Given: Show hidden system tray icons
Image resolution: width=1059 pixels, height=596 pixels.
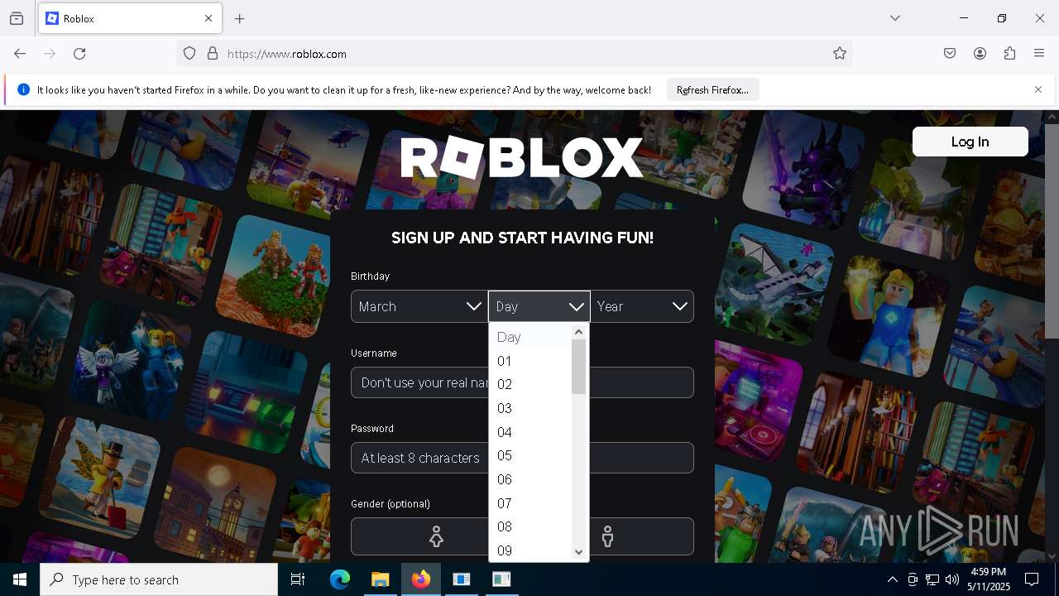Looking at the screenshot, I should coord(892,579).
